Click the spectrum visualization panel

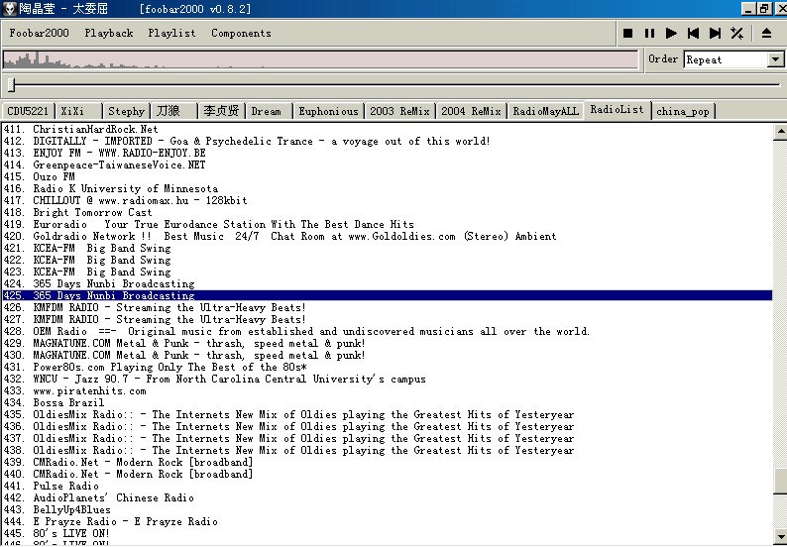320,59
